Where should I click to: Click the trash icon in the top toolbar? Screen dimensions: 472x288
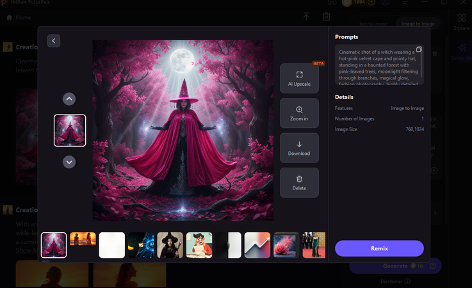coord(327,17)
